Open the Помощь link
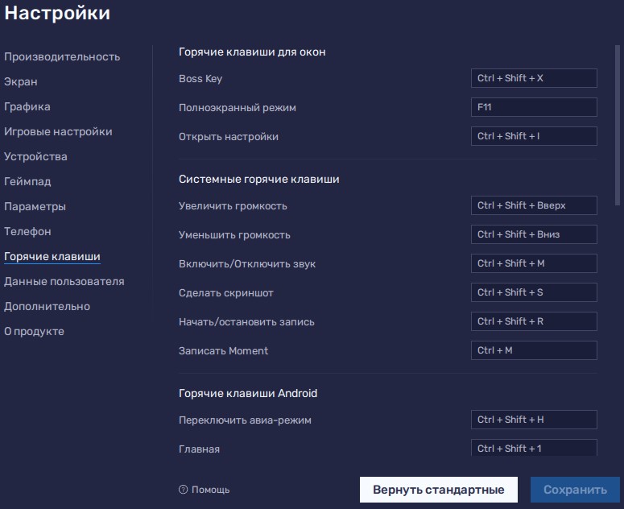Viewport: 624px width, 509px height. 210,490
